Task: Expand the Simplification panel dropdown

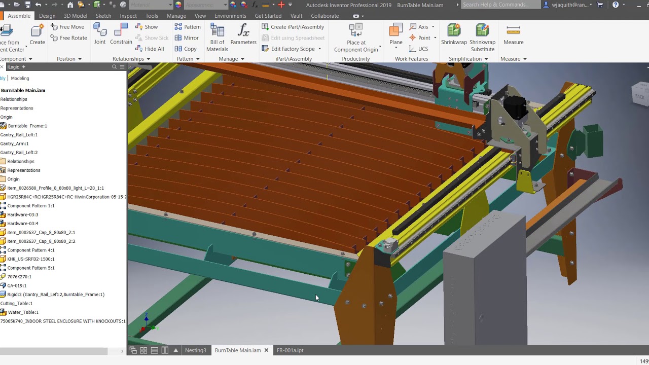Action: [486, 59]
